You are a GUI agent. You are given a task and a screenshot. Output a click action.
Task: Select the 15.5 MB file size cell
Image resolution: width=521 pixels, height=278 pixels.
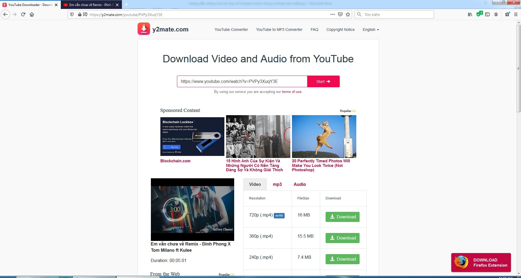pyautogui.click(x=306, y=238)
